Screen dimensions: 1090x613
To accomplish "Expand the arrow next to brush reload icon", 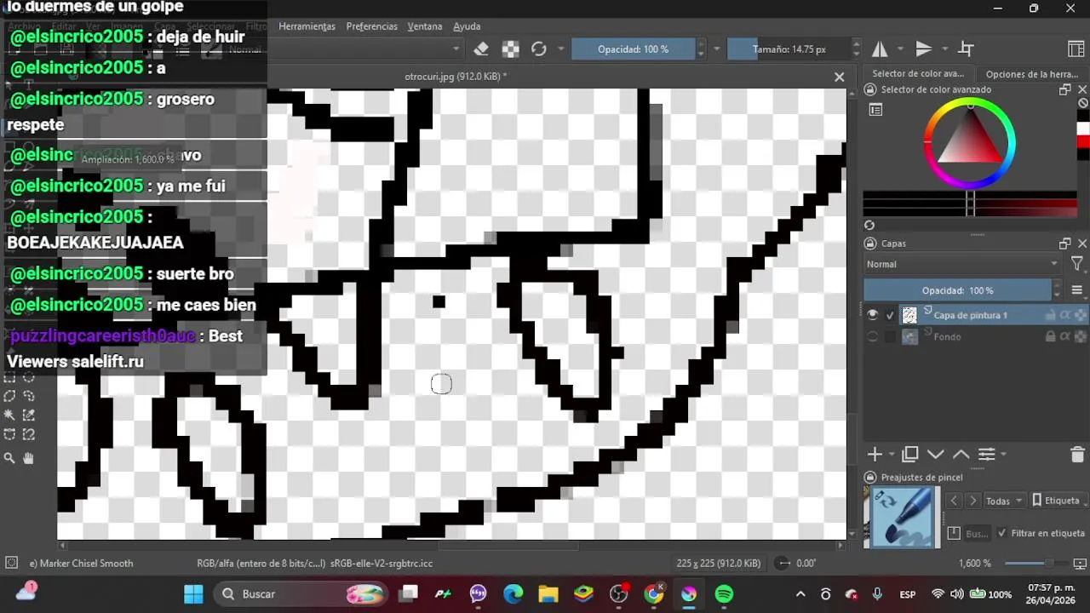I will pyautogui.click(x=560, y=49).
